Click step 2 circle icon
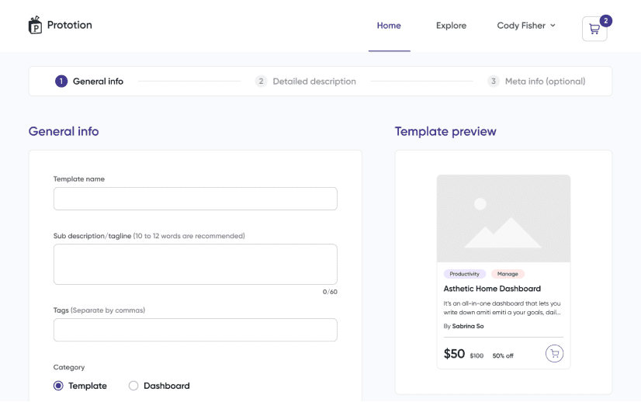The width and height of the screenshot is (641, 402). click(x=262, y=81)
